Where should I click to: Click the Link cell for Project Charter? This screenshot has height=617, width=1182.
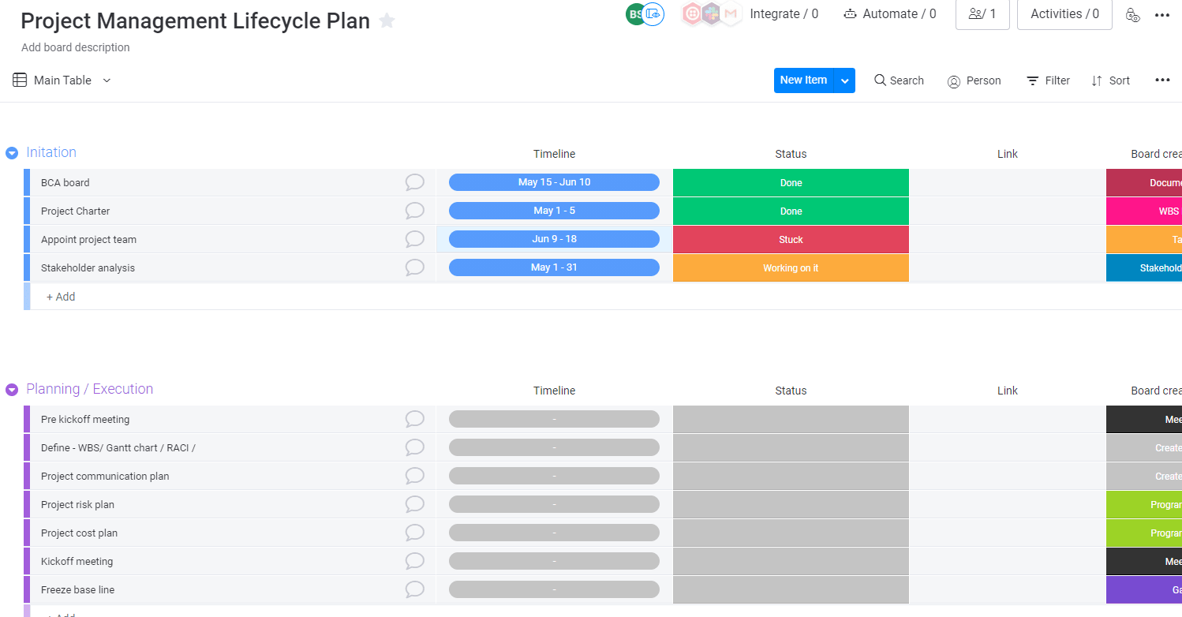tap(1008, 211)
